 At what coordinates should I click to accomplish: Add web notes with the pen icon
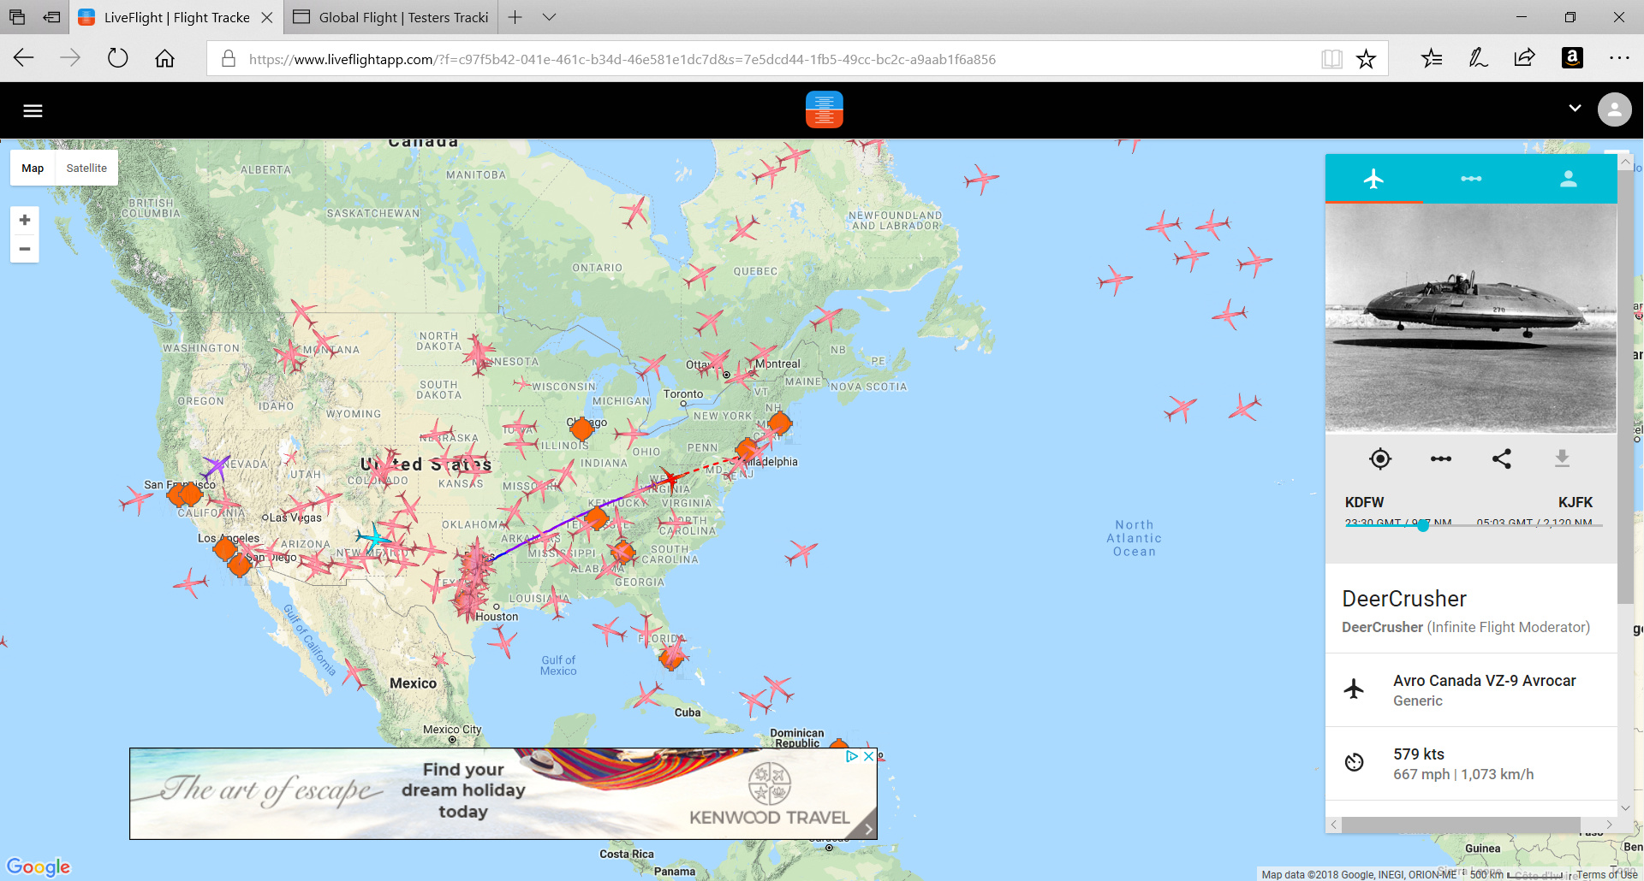1478,58
